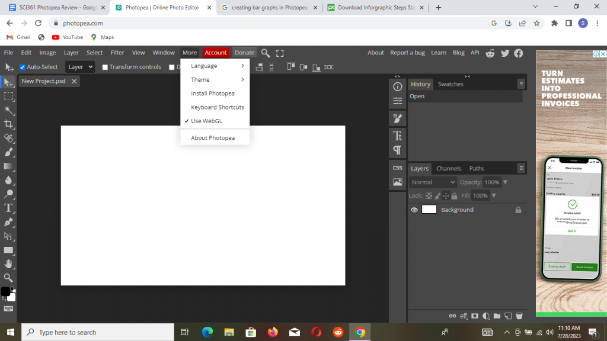Viewport: 607px width, 341px height.
Task: Select the Magic Wand tool
Action: [9, 110]
